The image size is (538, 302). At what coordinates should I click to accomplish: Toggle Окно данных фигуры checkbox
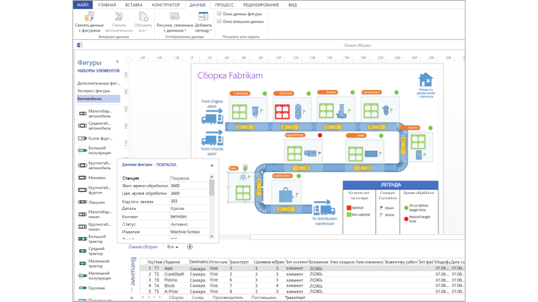click(219, 14)
